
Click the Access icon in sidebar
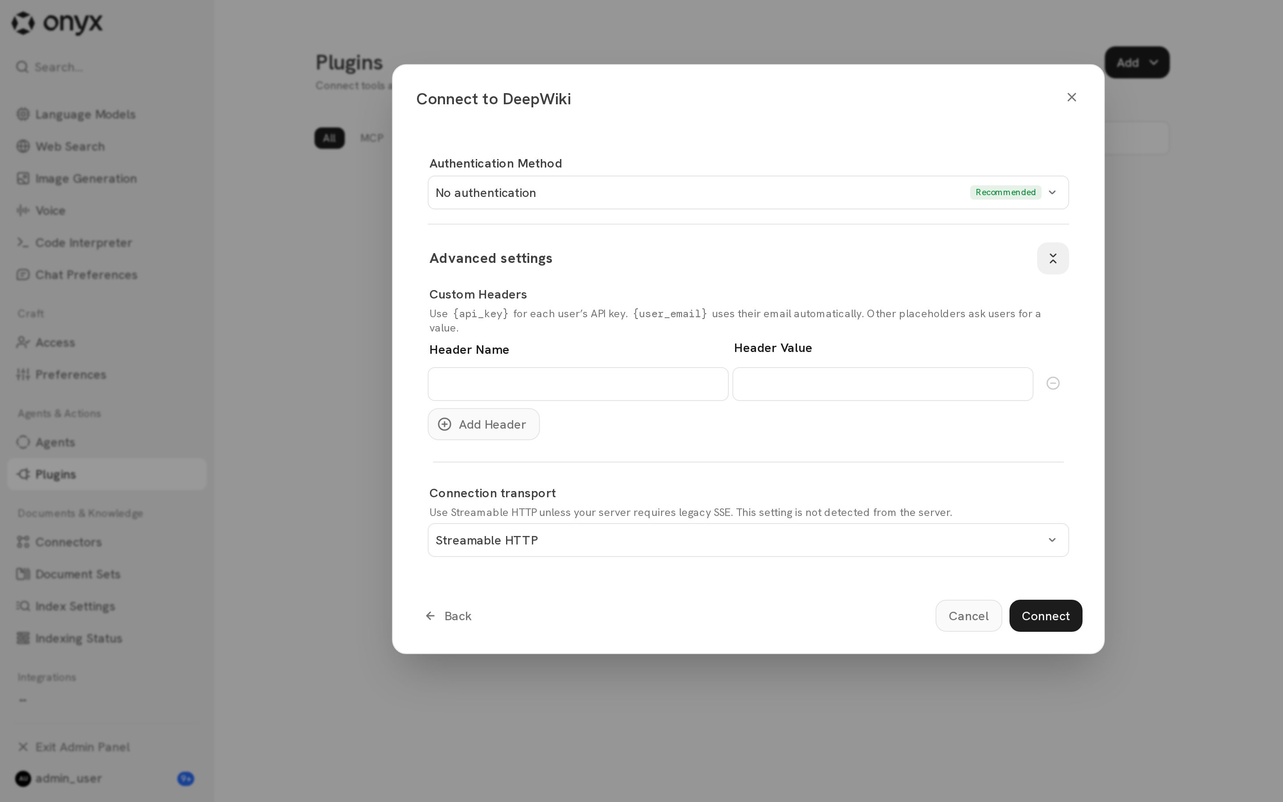pyautogui.click(x=23, y=343)
